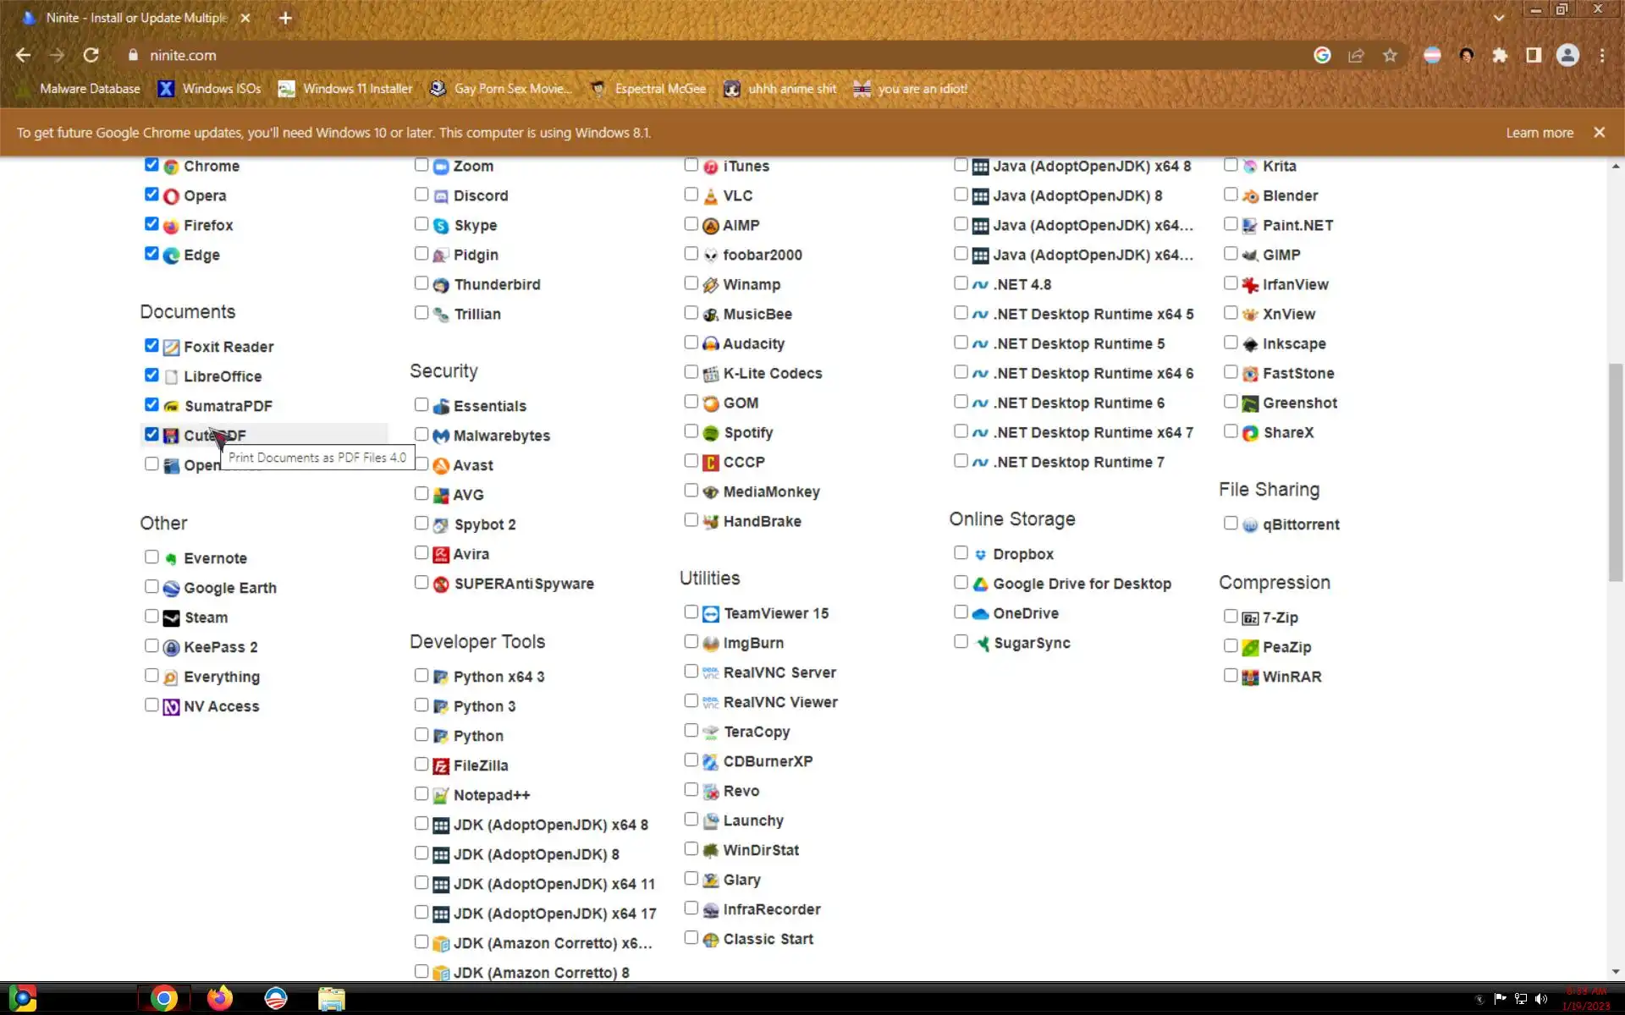Check the Notepad++ checkbox
Viewport: 1625px width, 1015px height.
[x=421, y=794]
